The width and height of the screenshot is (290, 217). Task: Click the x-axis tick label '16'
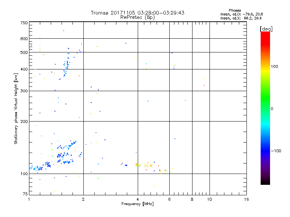[246, 199]
